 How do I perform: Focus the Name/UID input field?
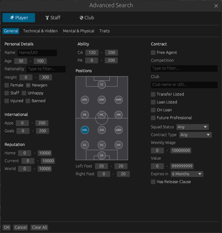(x=37, y=53)
